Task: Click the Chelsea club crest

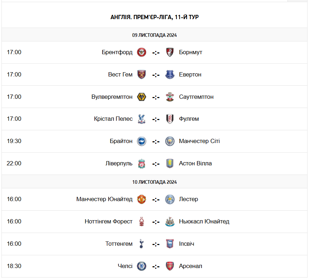Action: pos(142,266)
